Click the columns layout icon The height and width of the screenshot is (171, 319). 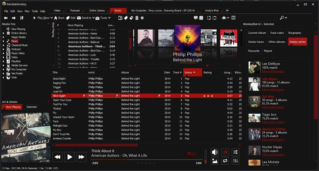click(x=233, y=18)
